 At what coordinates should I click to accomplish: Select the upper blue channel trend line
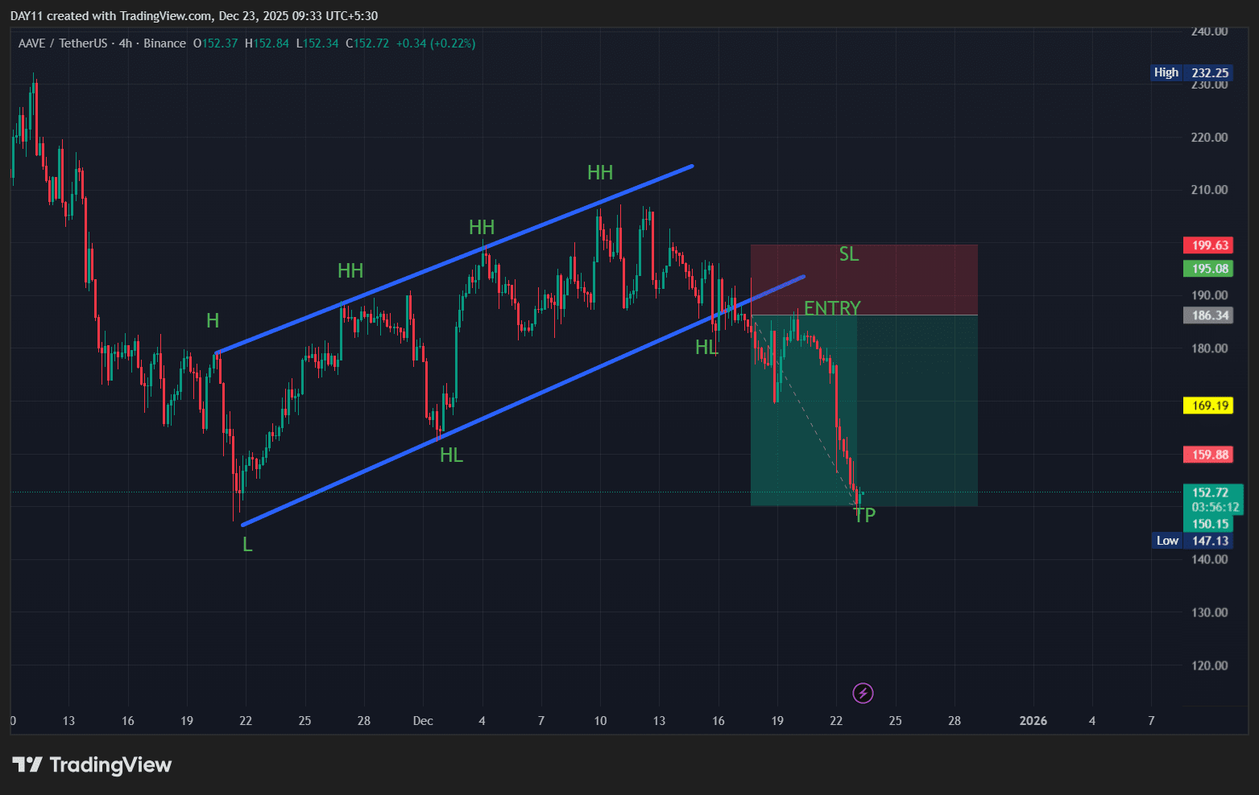click(454, 260)
